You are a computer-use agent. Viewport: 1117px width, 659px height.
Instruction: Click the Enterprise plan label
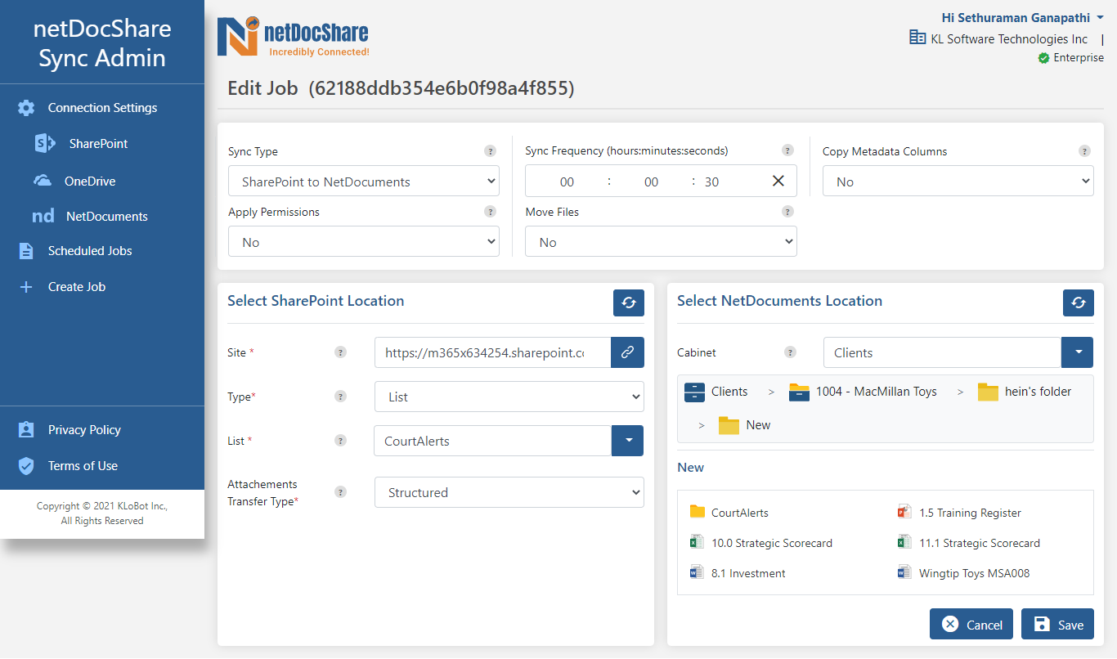pos(1078,57)
